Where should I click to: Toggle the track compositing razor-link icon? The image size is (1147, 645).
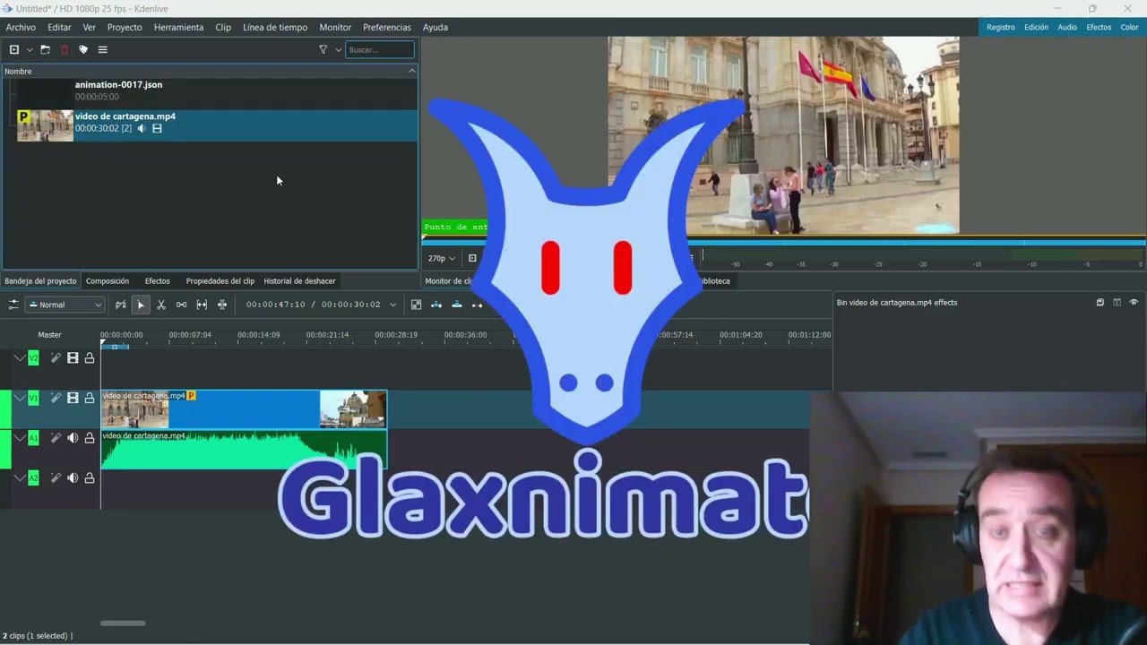pos(120,305)
